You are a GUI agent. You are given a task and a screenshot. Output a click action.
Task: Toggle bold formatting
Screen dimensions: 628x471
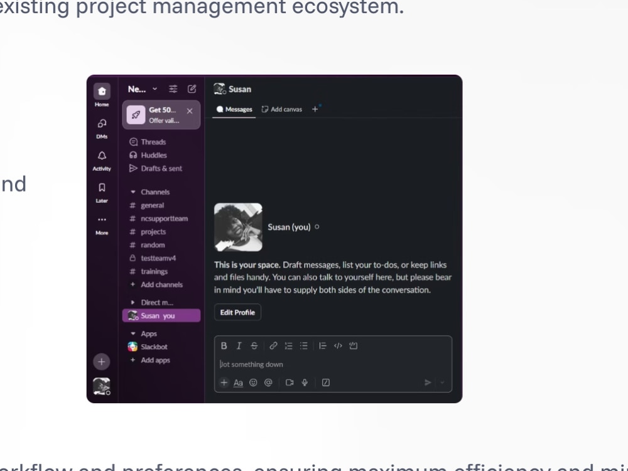[224, 345]
